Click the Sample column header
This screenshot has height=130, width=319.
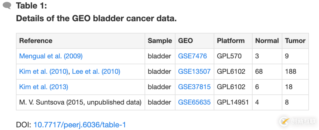(x=160, y=41)
